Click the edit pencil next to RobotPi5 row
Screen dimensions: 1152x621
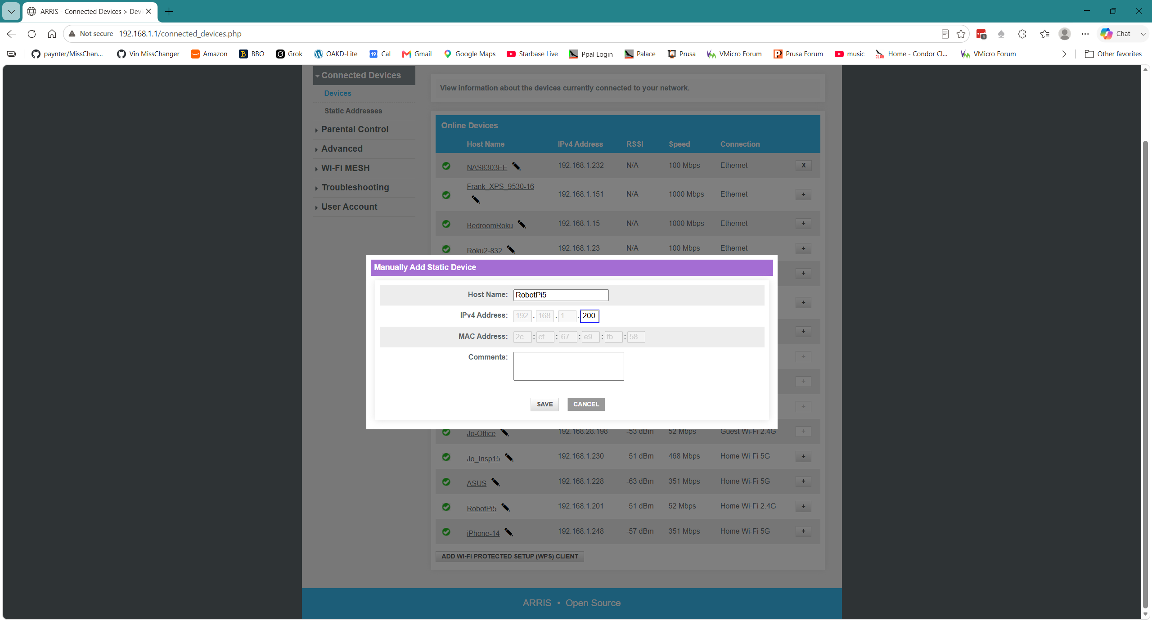point(505,507)
